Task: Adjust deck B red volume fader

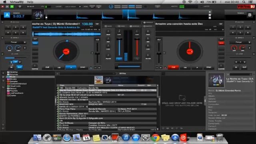Action: tap(137, 47)
